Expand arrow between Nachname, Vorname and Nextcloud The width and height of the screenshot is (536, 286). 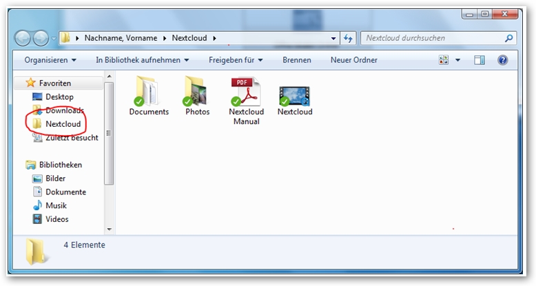point(165,39)
